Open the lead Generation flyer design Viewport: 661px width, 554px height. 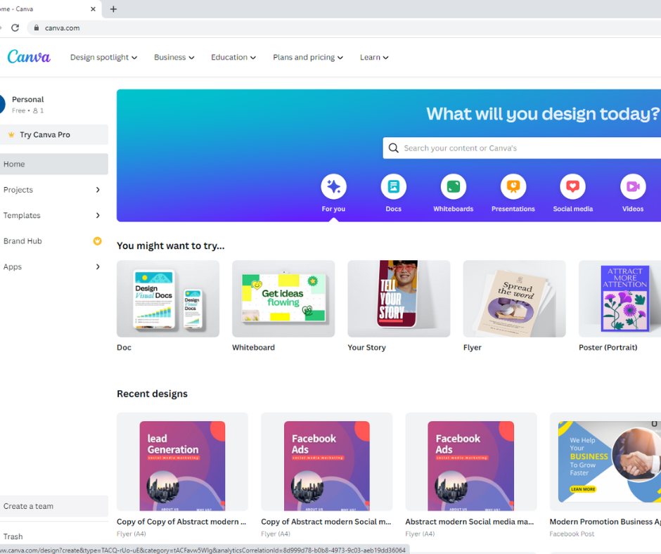pos(183,462)
